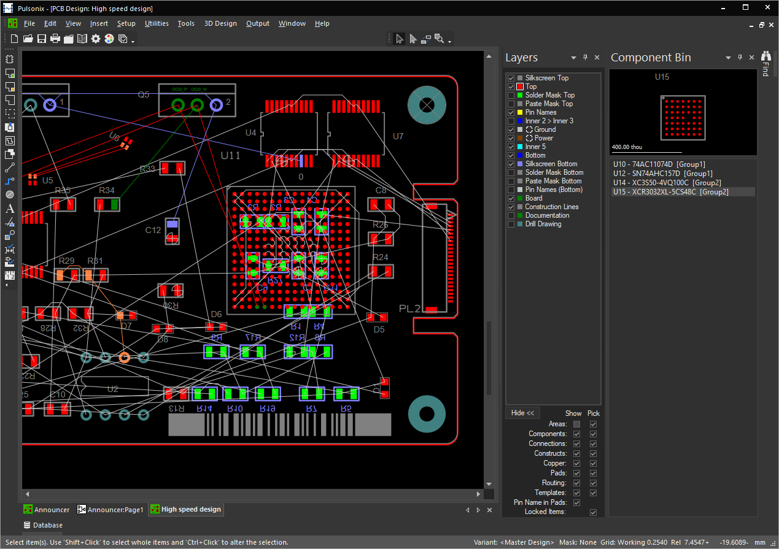The height and width of the screenshot is (549, 779).
Task: Pin the Component Bin panel
Action: tap(740, 57)
